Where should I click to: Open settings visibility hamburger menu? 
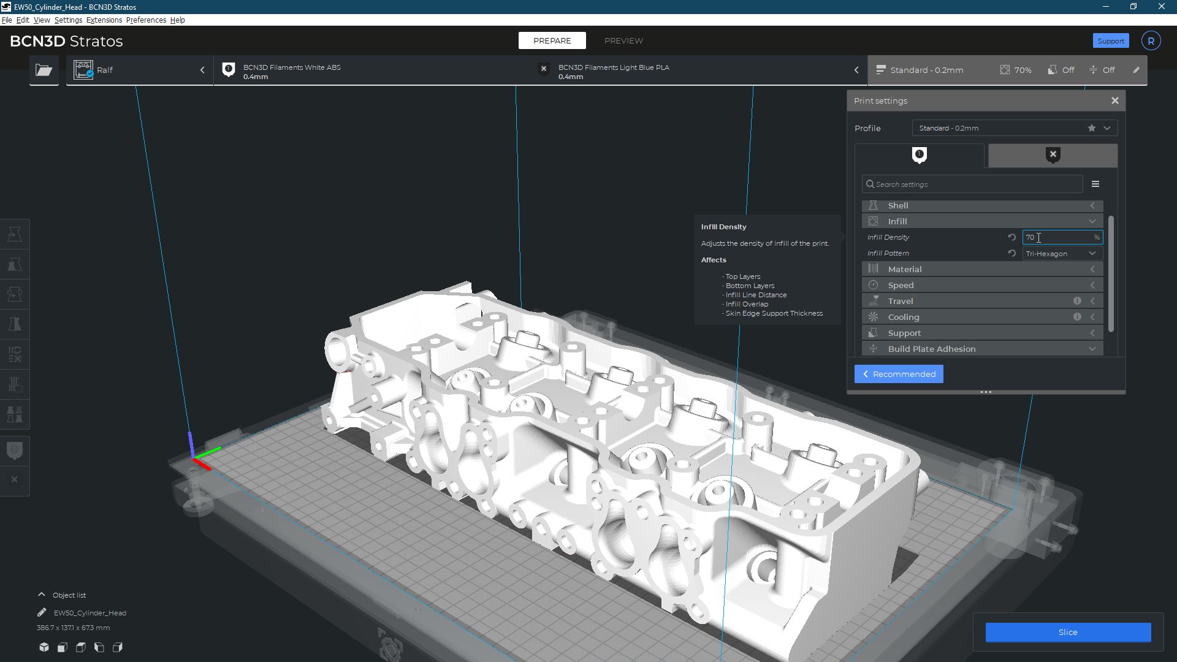pyautogui.click(x=1095, y=184)
